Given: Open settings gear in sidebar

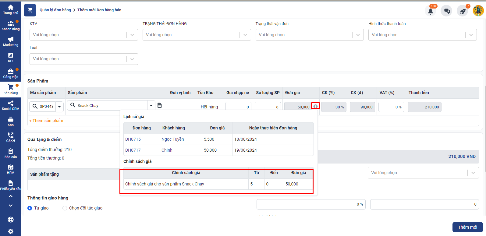Looking at the screenshot, I should click(11, 231).
